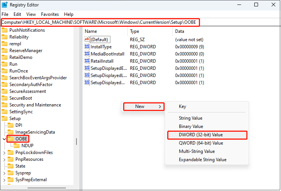Open the Help menu
Image resolution: width=281 pixels, height=191 pixels.
pos(69,14)
